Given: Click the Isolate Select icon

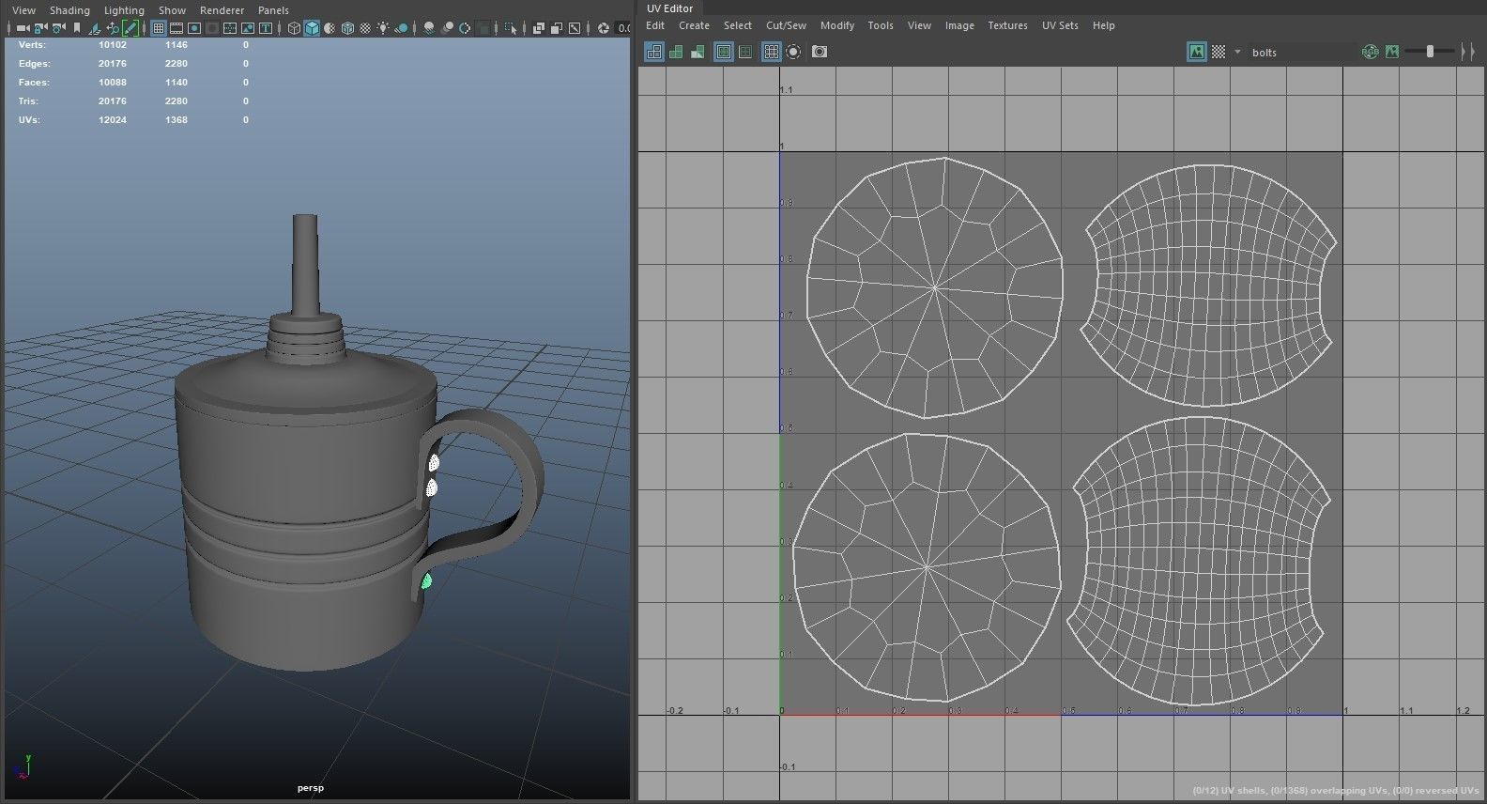Looking at the screenshot, I should tap(510, 28).
